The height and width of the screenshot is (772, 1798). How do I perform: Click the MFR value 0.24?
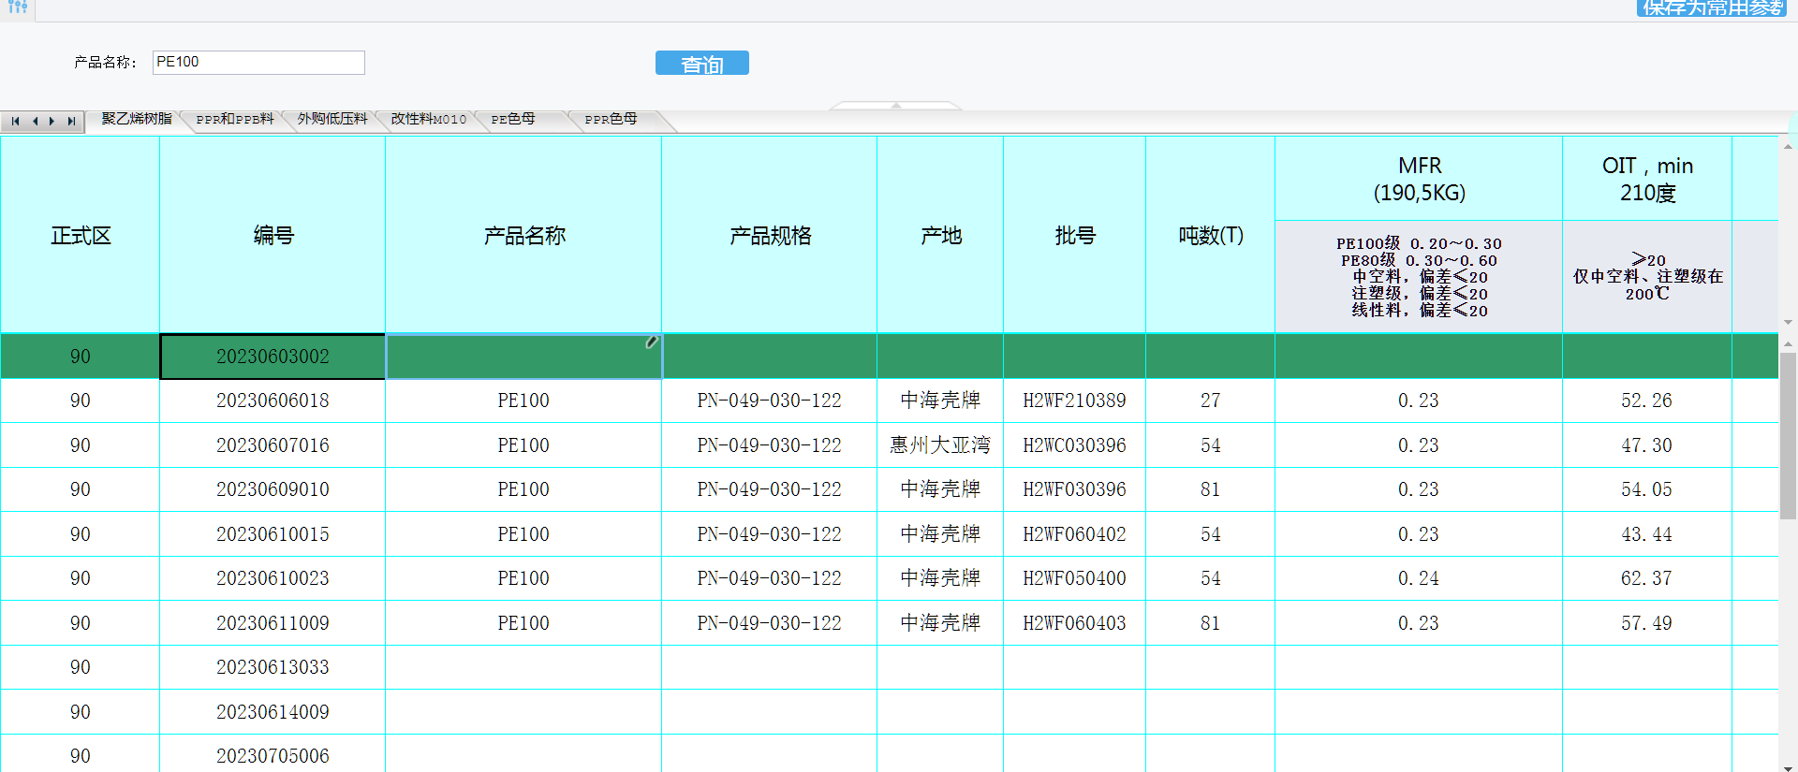tap(1419, 578)
